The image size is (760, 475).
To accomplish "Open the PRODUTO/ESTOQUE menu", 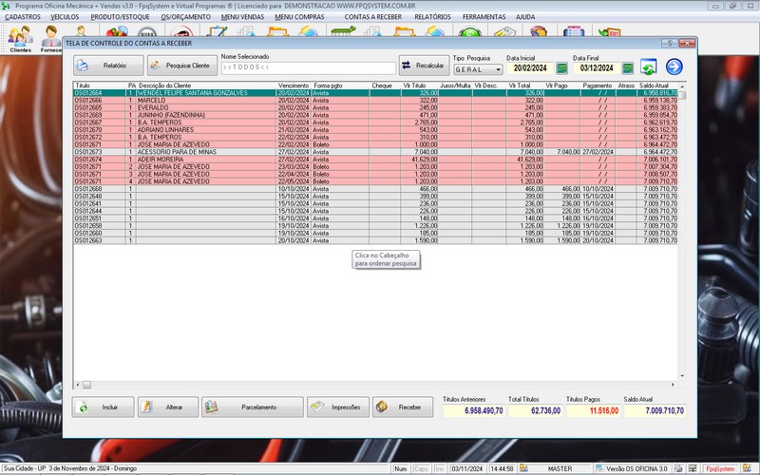I will 121,17.
